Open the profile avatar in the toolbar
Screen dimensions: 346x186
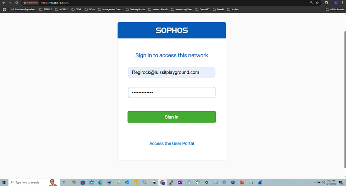336,2
